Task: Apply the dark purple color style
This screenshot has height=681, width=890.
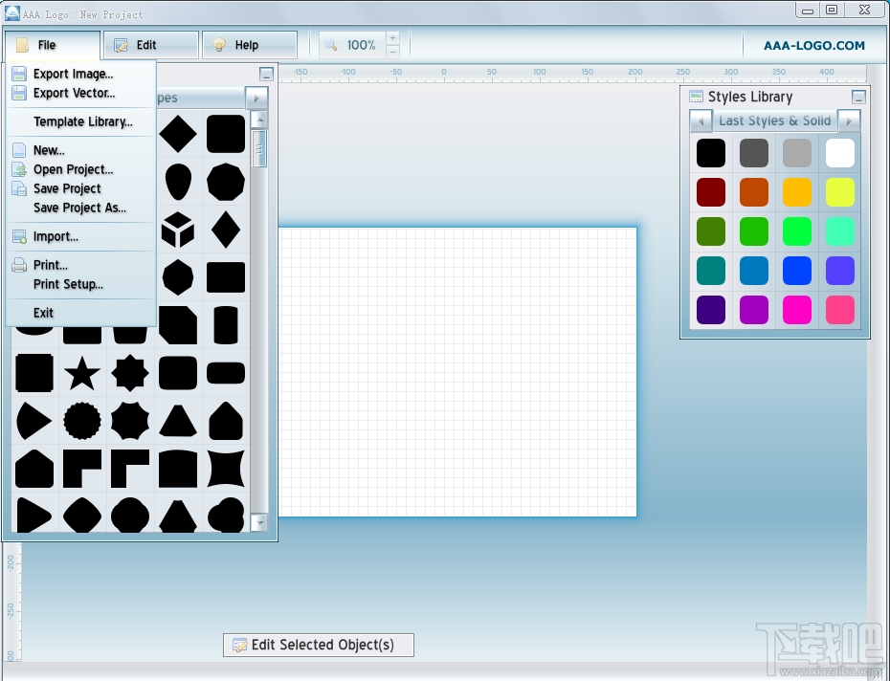Action: coord(711,310)
